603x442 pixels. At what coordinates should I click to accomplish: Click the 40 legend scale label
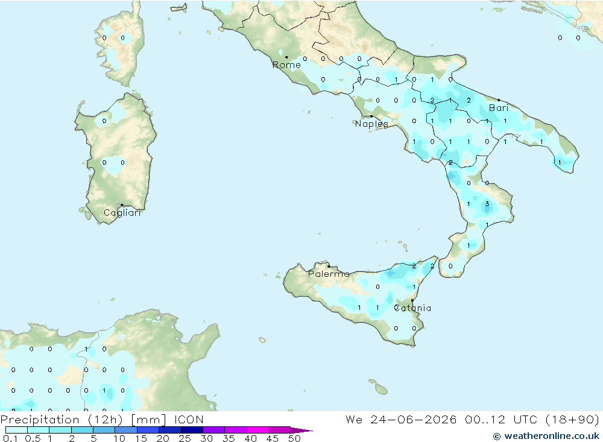251,438
